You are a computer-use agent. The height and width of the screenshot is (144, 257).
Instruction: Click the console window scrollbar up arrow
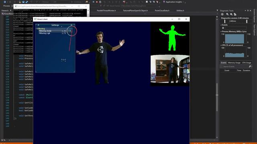click(88, 10)
